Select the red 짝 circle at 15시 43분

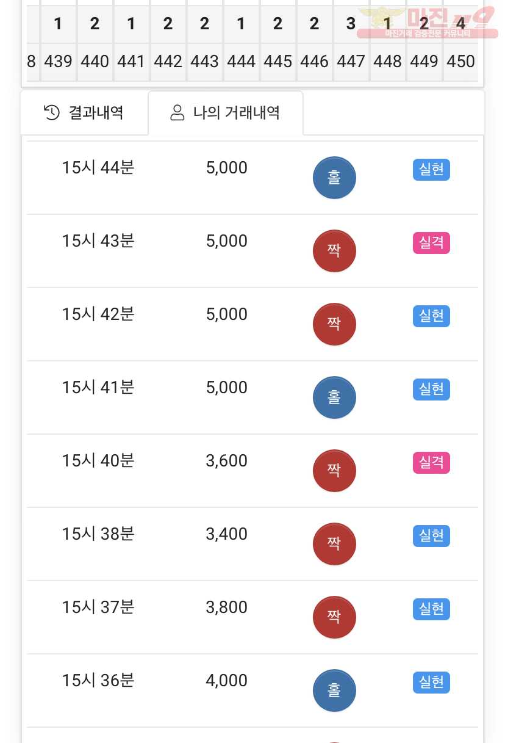pyautogui.click(x=334, y=252)
